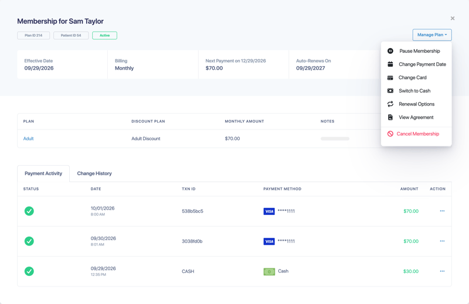The image size is (469, 304).
Task: Click the DATE column header
Action: pos(96,189)
